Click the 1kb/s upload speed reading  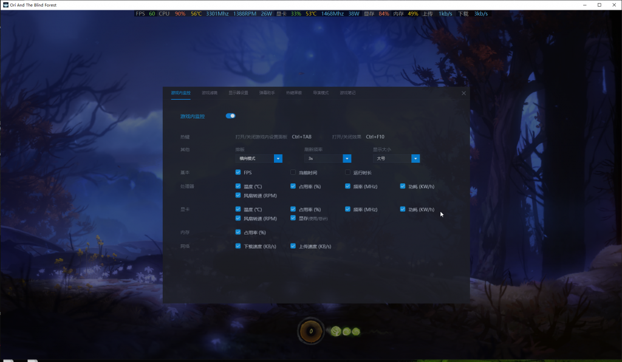coord(445,13)
